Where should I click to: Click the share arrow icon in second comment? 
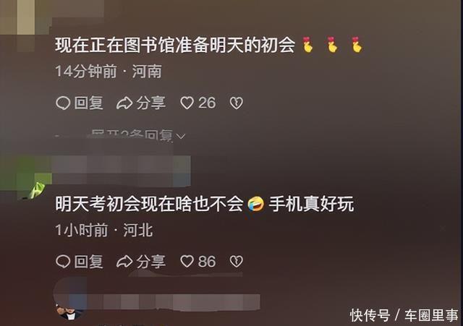point(124,262)
